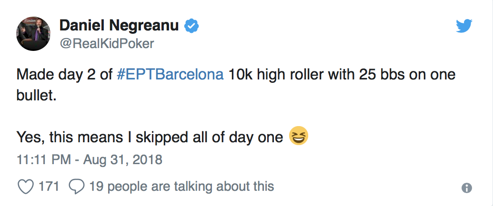
Task: Click the 171 likes count
Action: 49,186
